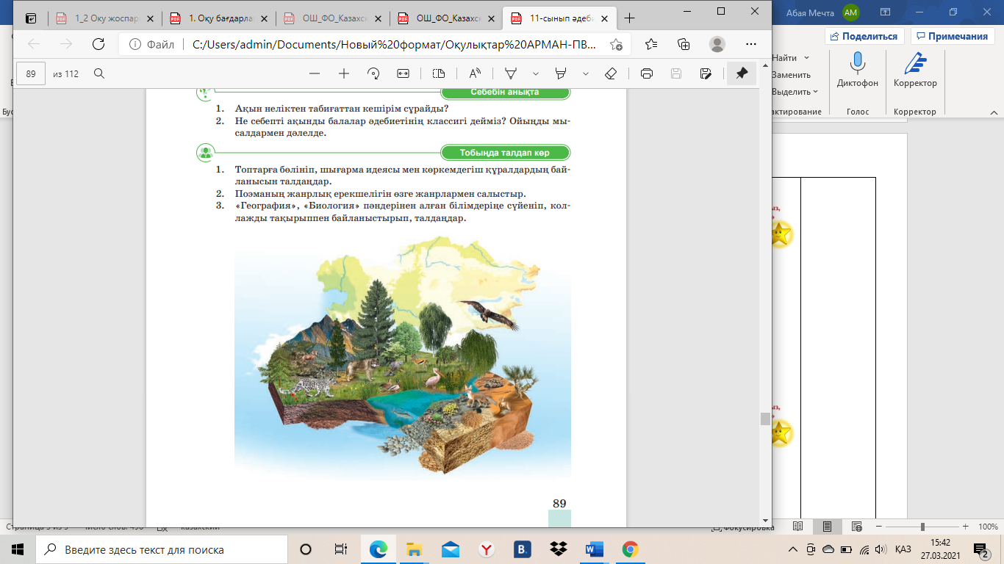
Task: Open Read aloud in the PDF toolbar
Action: tap(474, 73)
